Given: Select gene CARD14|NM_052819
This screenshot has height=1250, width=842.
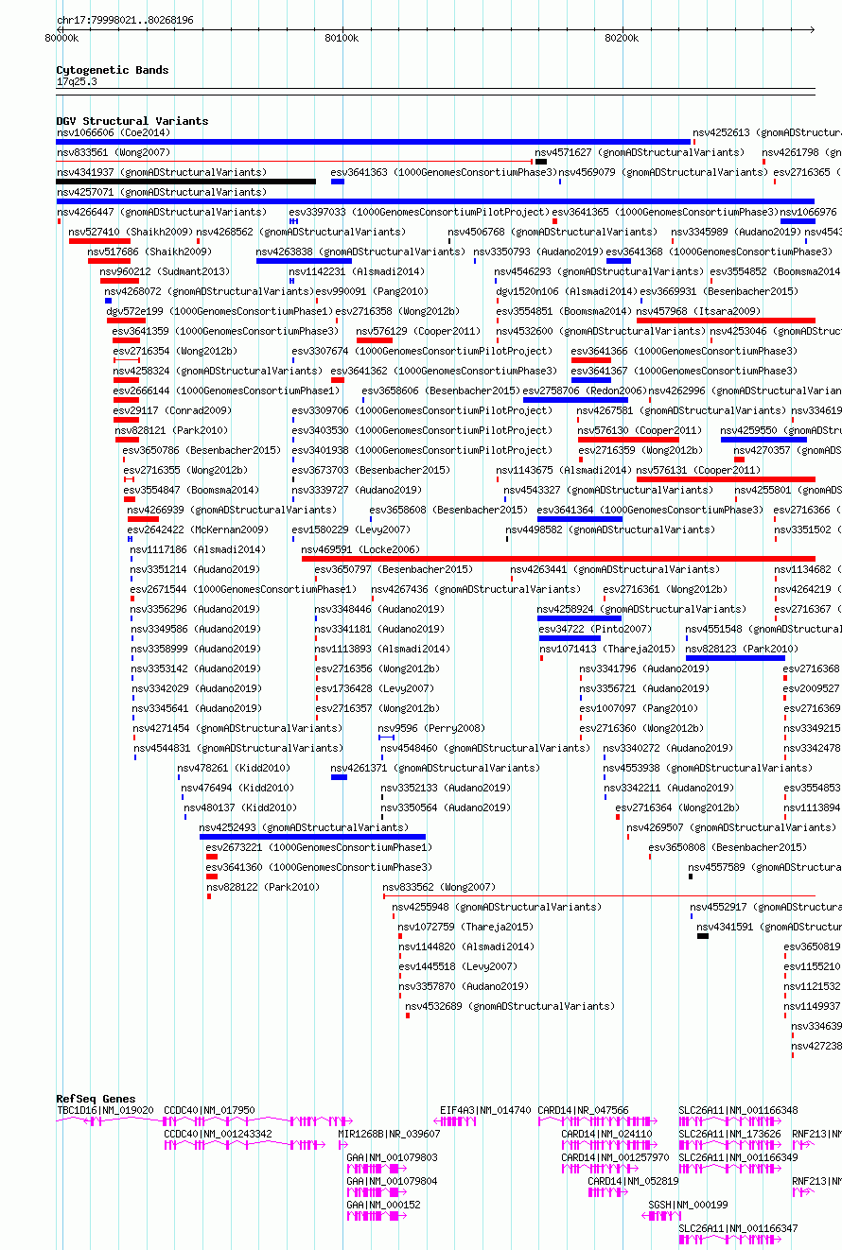Looking at the screenshot, I should click(x=633, y=1181).
